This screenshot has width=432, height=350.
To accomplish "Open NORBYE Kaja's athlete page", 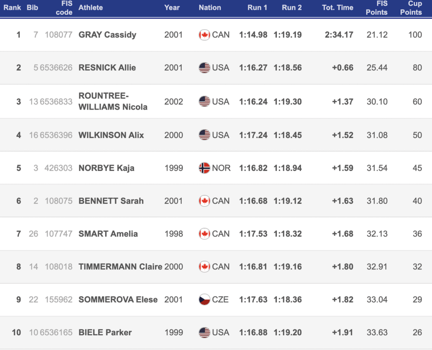I will (106, 168).
